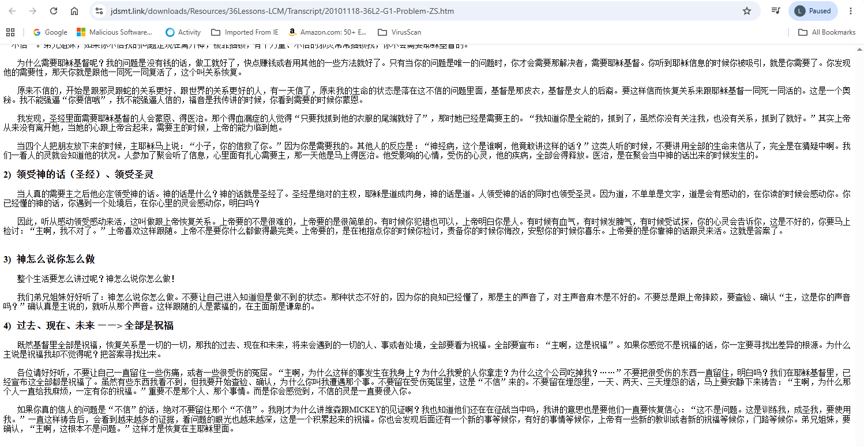Open the All Bookmarks folder
Image resolution: width=864 pixels, height=447 pixels.
tap(827, 32)
